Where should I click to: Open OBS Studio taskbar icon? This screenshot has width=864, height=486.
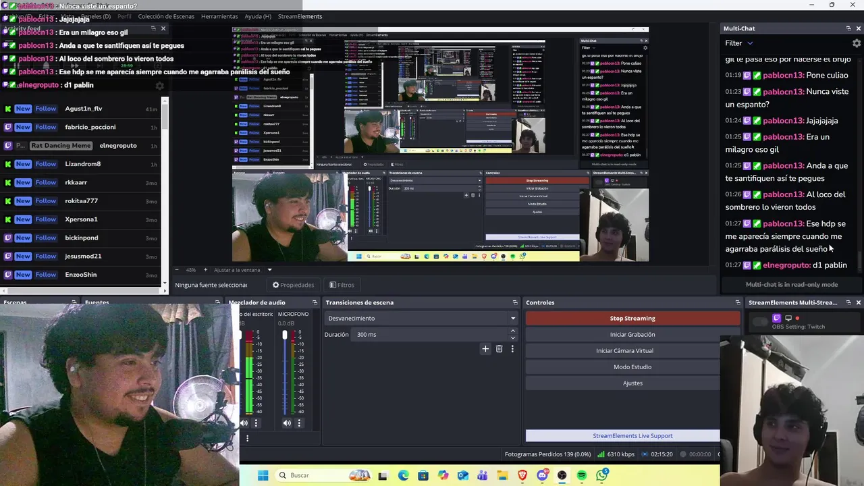click(562, 475)
